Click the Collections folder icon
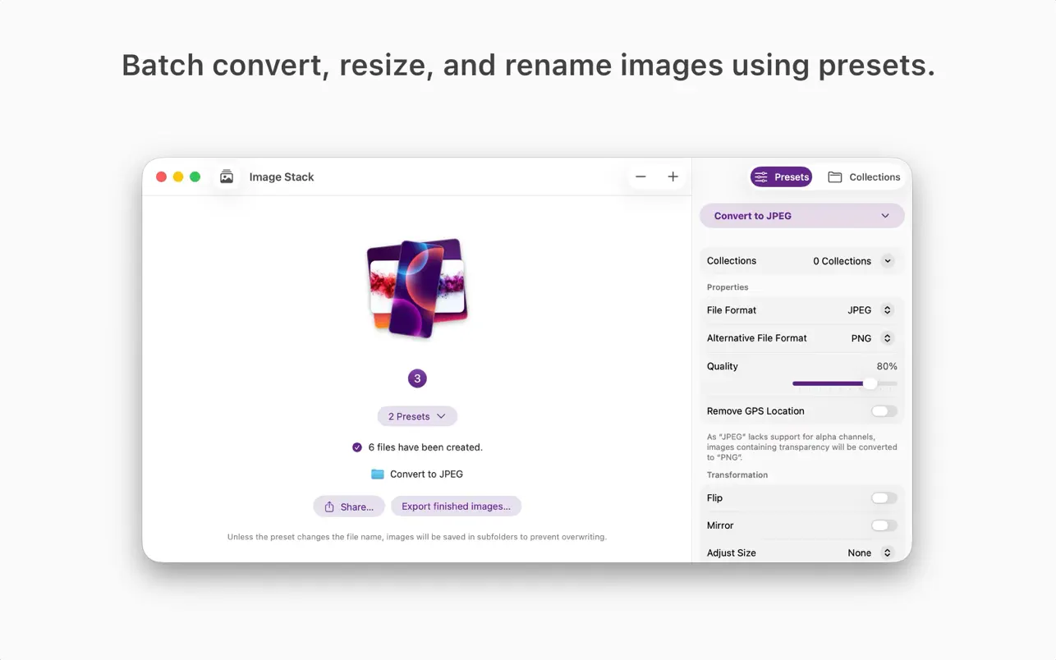This screenshot has width=1056, height=660. pos(834,176)
